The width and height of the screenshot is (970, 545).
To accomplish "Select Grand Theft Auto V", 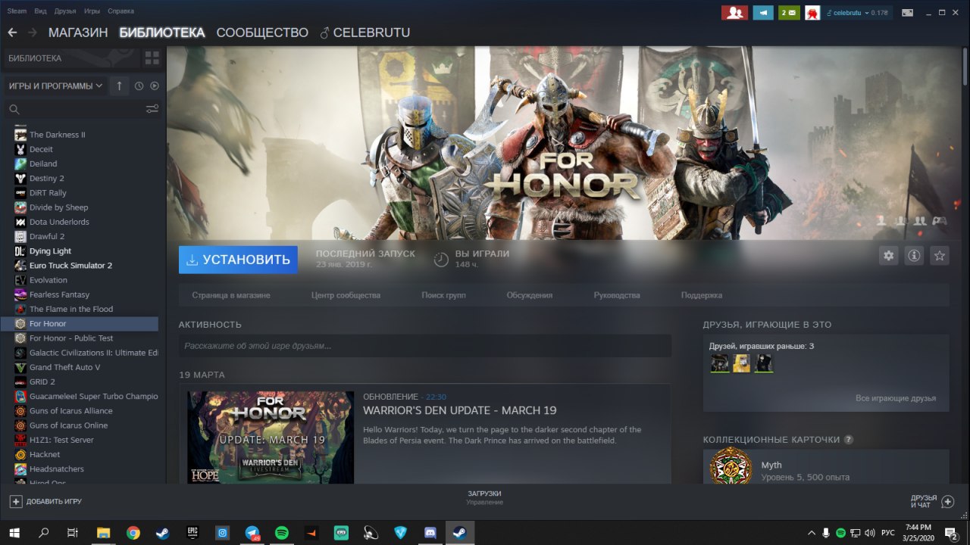I will coord(64,367).
